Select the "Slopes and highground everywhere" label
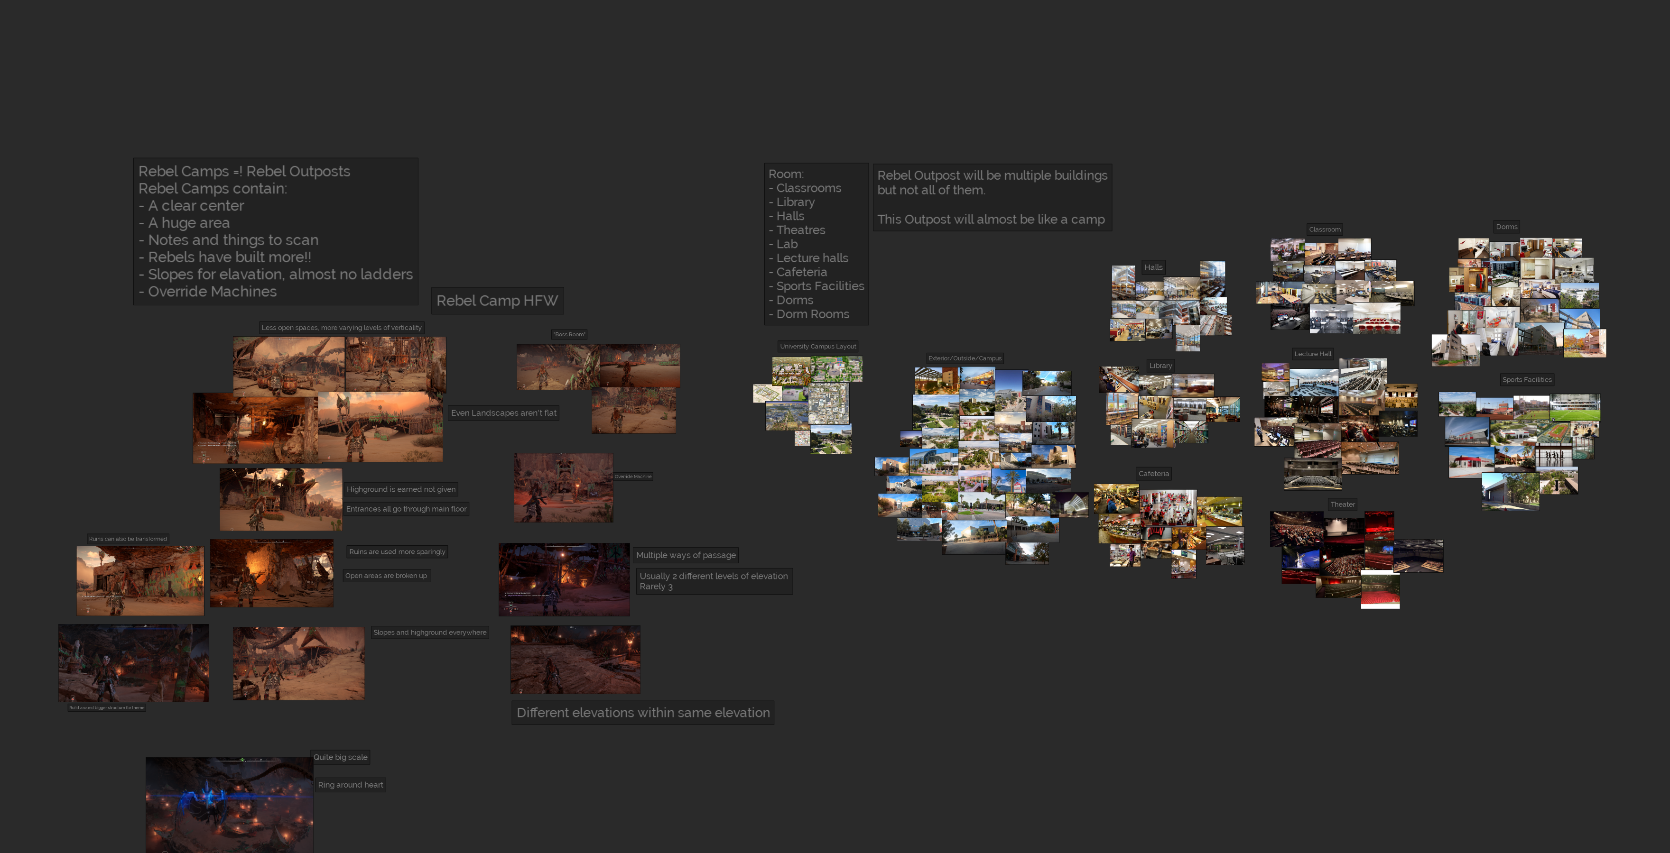The height and width of the screenshot is (853, 1670). 430,632
